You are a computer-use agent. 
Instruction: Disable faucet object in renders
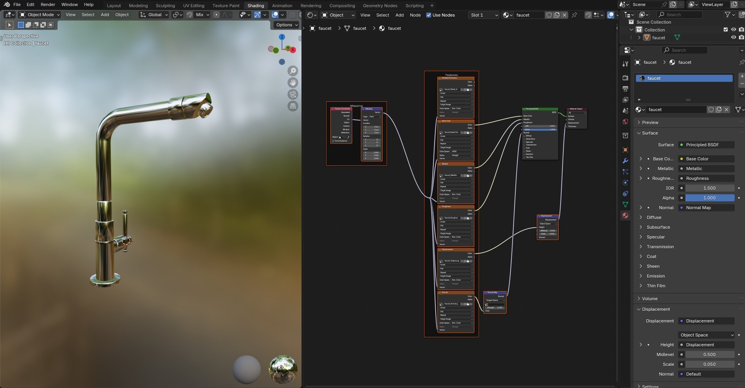click(x=742, y=38)
